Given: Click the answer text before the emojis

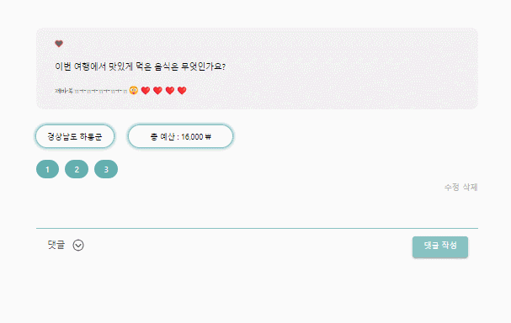Looking at the screenshot, I should click(x=91, y=91).
